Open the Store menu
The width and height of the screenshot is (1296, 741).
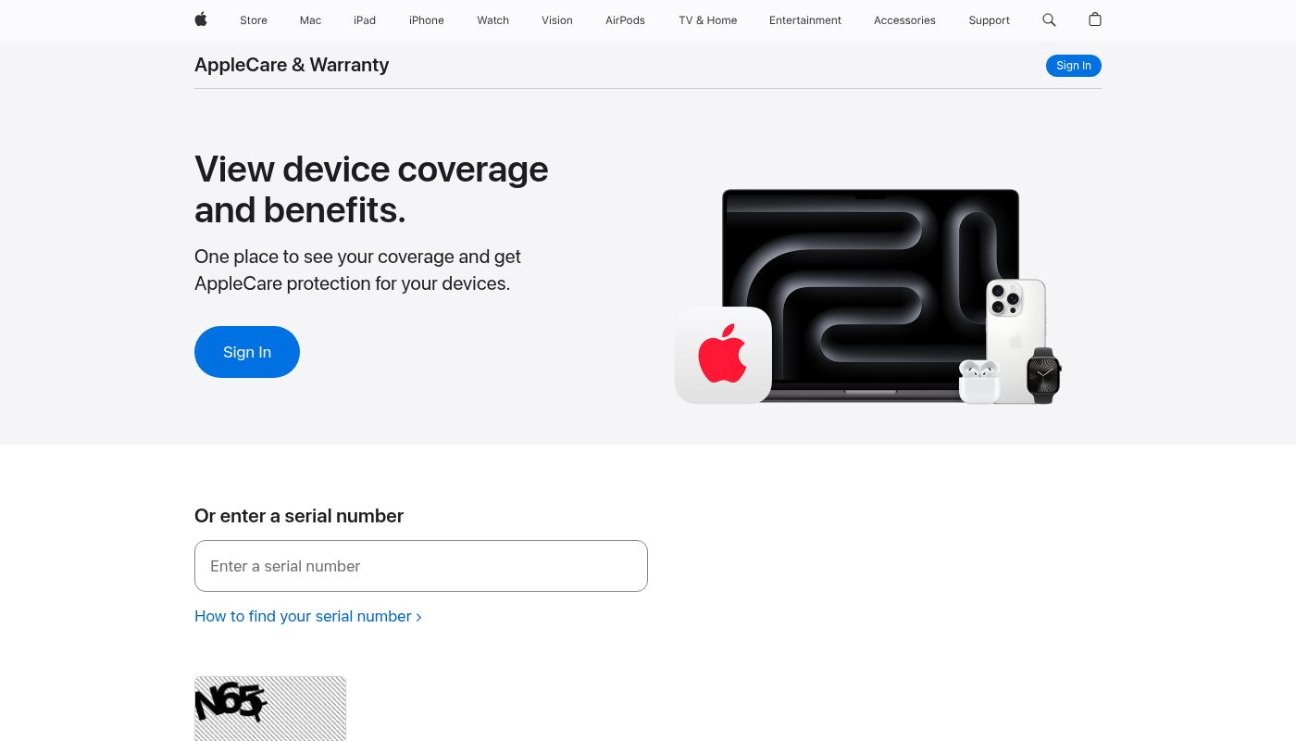(254, 20)
